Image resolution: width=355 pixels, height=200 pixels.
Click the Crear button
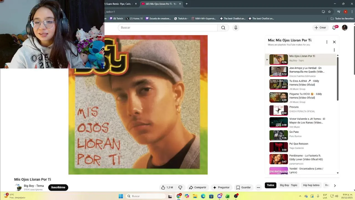coord(320,27)
